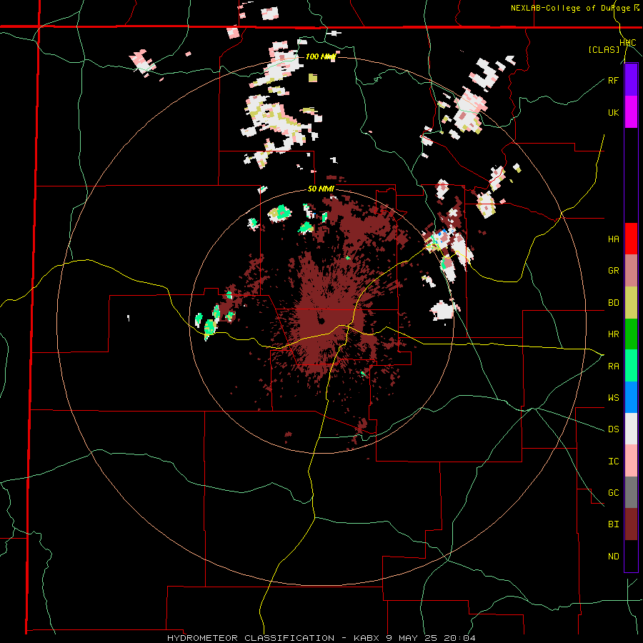Click the GR legend label
643x643 pixels.
613,271
